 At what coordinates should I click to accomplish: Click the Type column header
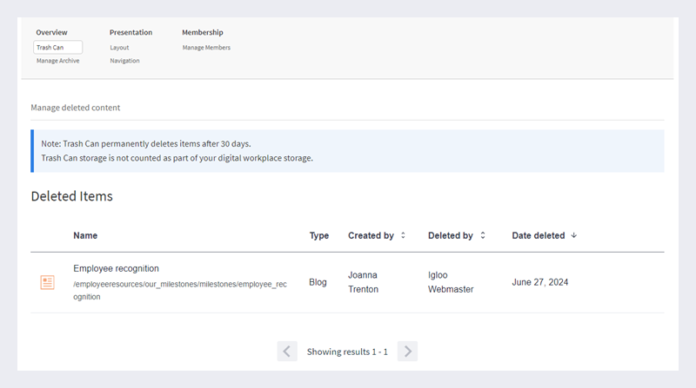click(318, 235)
